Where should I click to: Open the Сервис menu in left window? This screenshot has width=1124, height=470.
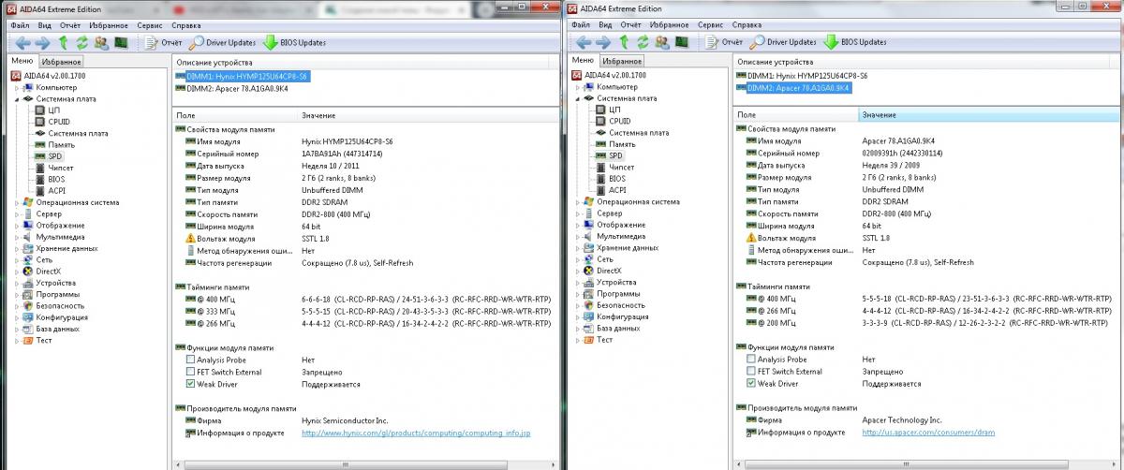click(x=148, y=24)
